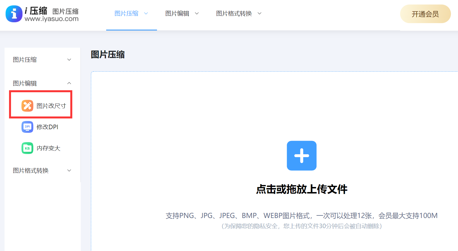This screenshot has height=251, width=458.
Task: Expand the sidebar 图片格式转换 section chevron
Action: coord(69,170)
